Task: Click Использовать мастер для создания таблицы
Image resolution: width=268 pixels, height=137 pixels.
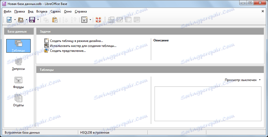Action: coord(80,46)
